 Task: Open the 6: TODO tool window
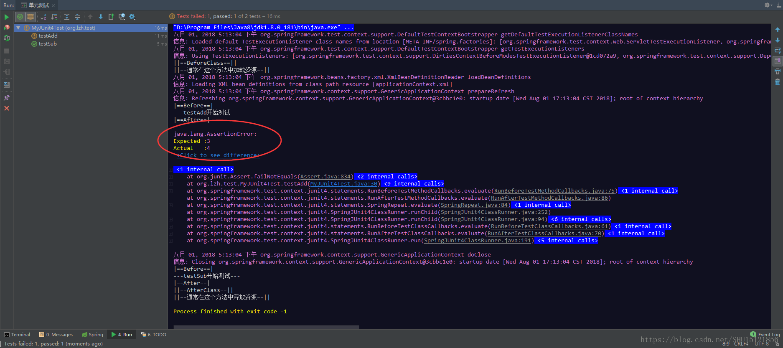154,335
